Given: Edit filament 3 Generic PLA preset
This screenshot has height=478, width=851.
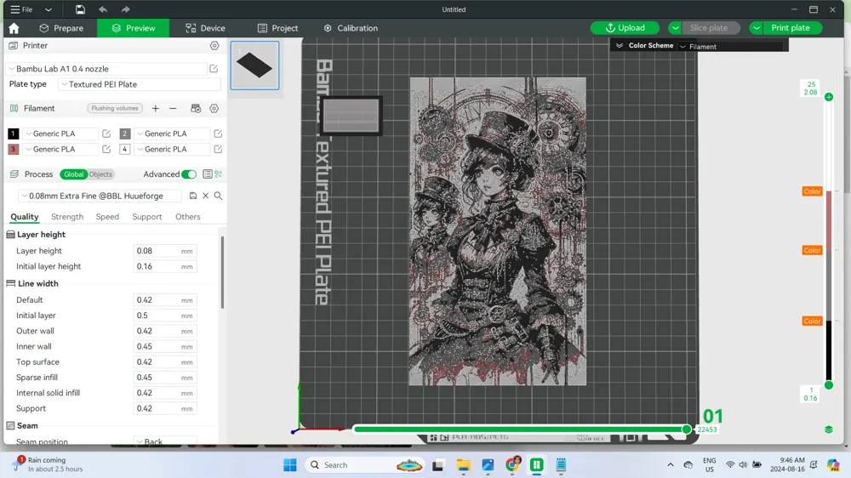Looking at the screenshot, I should 106,149.
